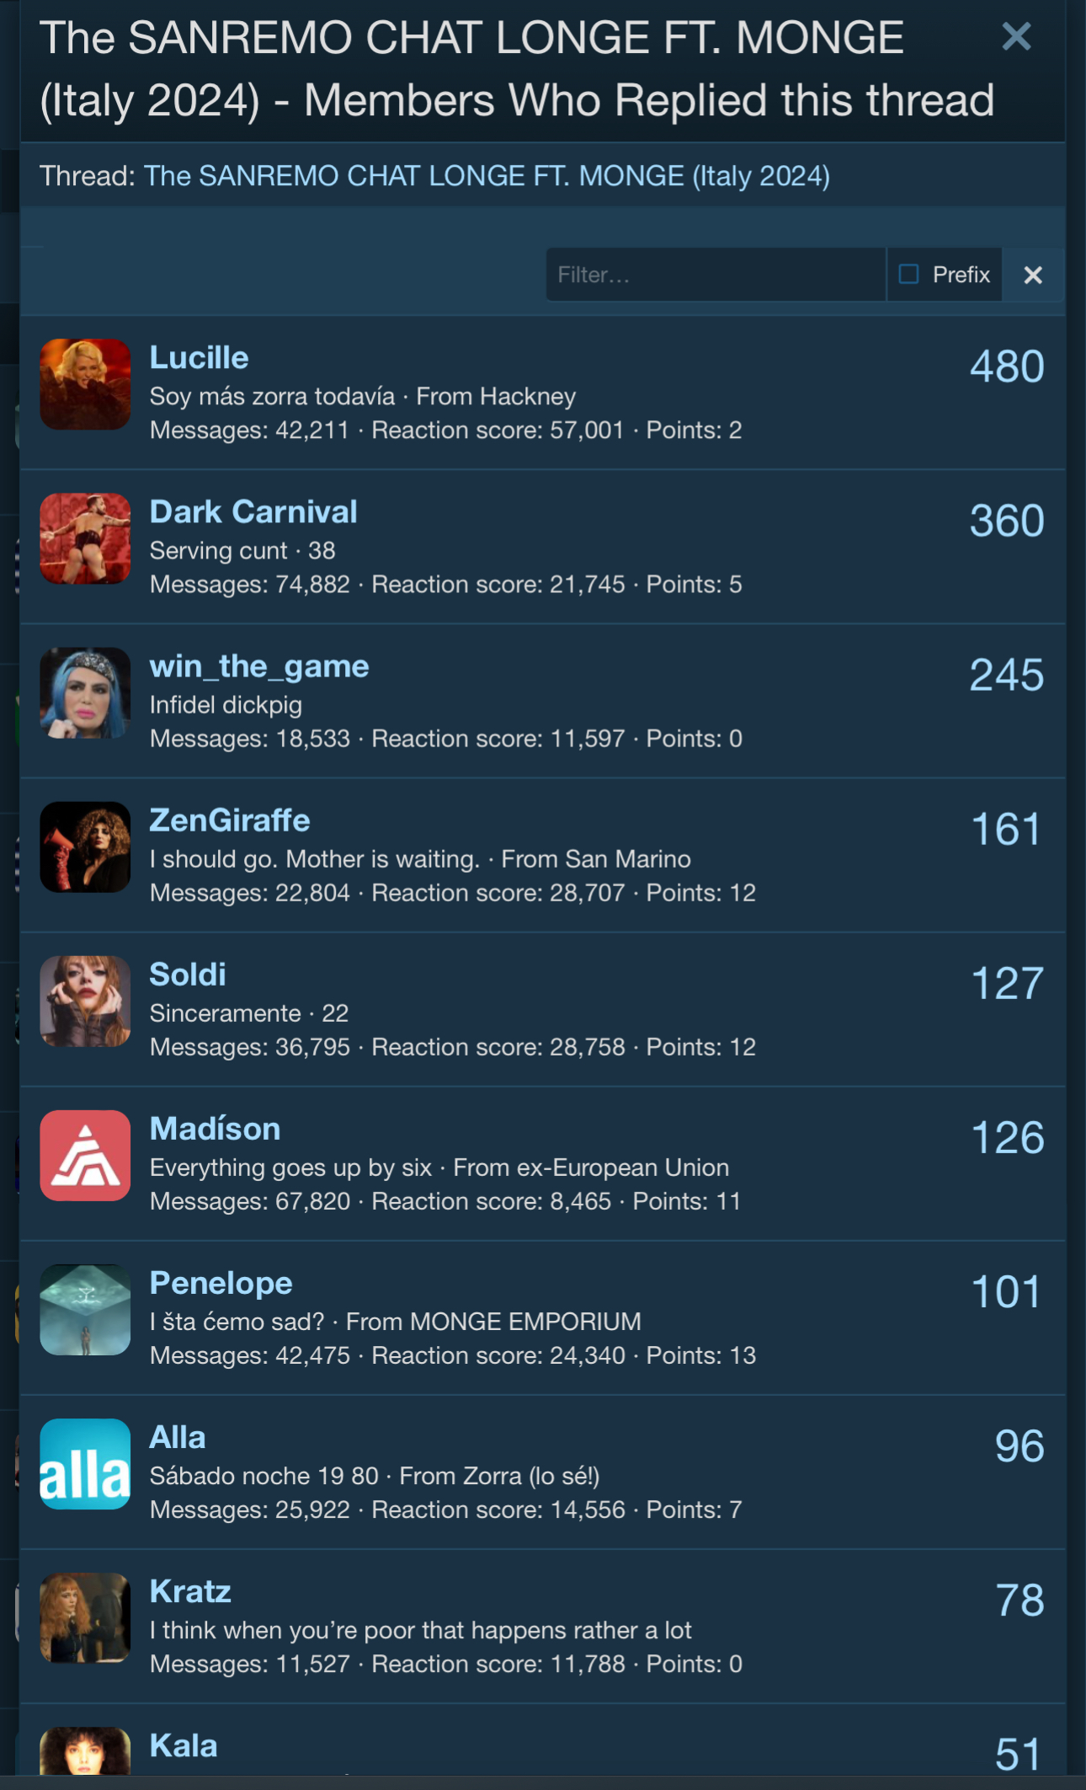This screenshot has height=1790, width=1086.
Task: Click the Kratz username
Action: (x=190, y=1591)
